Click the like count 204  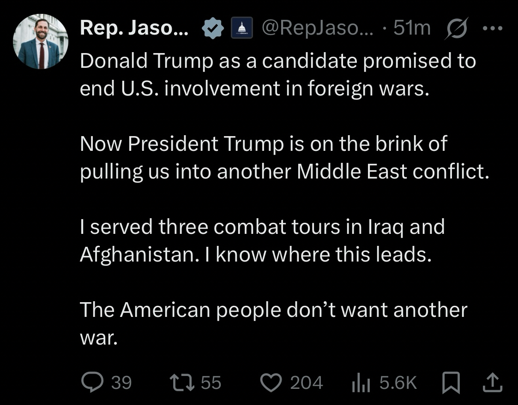click(307, 382)
